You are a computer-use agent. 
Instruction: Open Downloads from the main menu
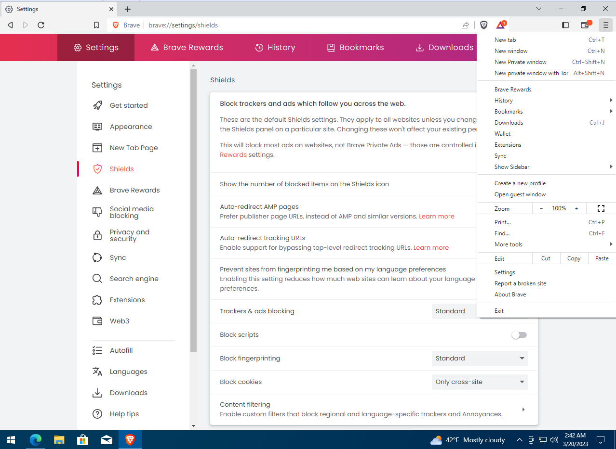tap(546, 123)
